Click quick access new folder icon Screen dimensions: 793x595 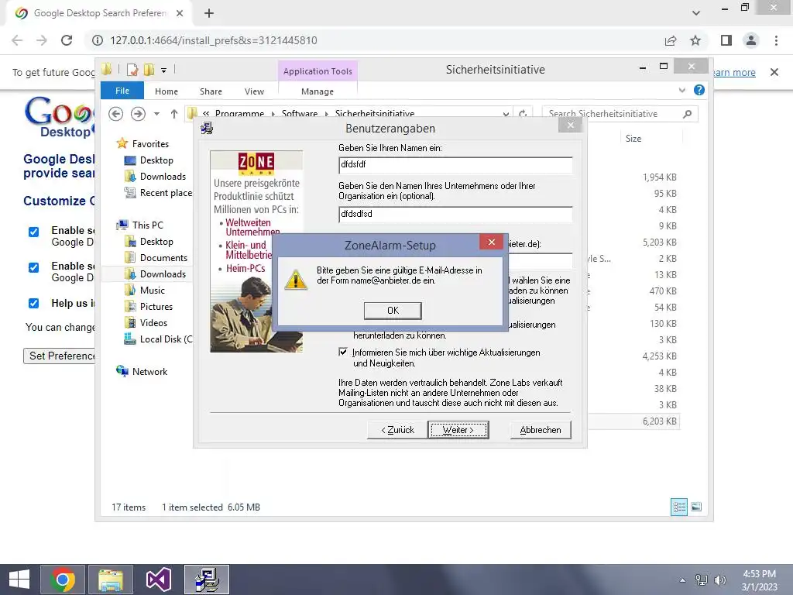click(149, 70)
